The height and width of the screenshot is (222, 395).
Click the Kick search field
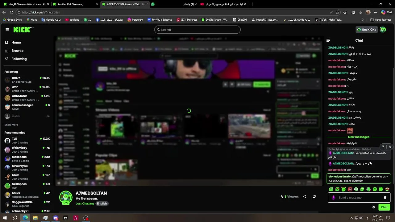(197, 30)
